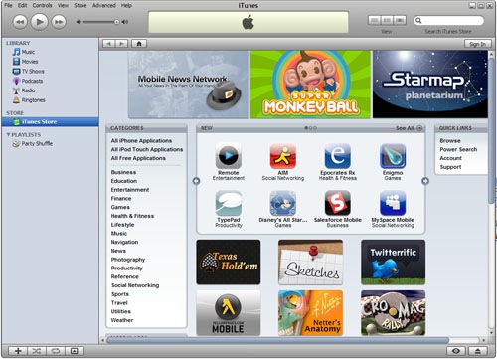The height and width of the screenshot is (359, 497).
Task: Open the Starmap planetarium banner
Action: point(430,85)
